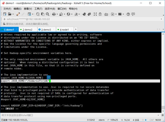Expand the Print dropdown arrow
The height and width of the screenshot is (122, 165).
(57, 14)
